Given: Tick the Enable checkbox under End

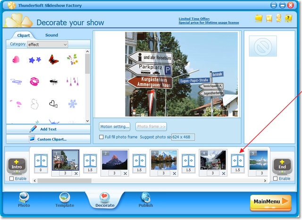Looking at the screenshot, I should coord(276,179).
